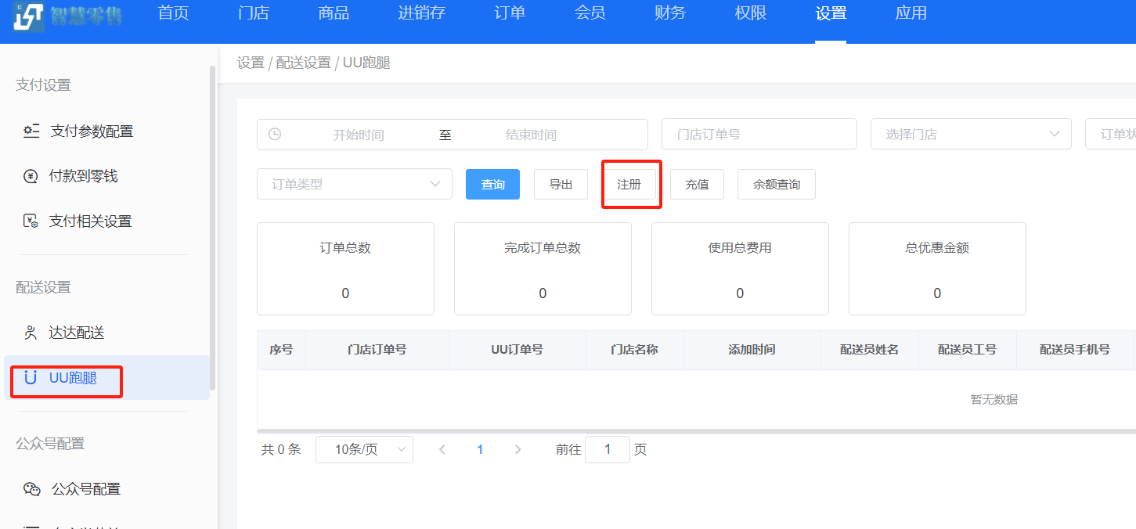Click the 完成订单总数 summary card

pyautogui.click(x=543, y=269)
